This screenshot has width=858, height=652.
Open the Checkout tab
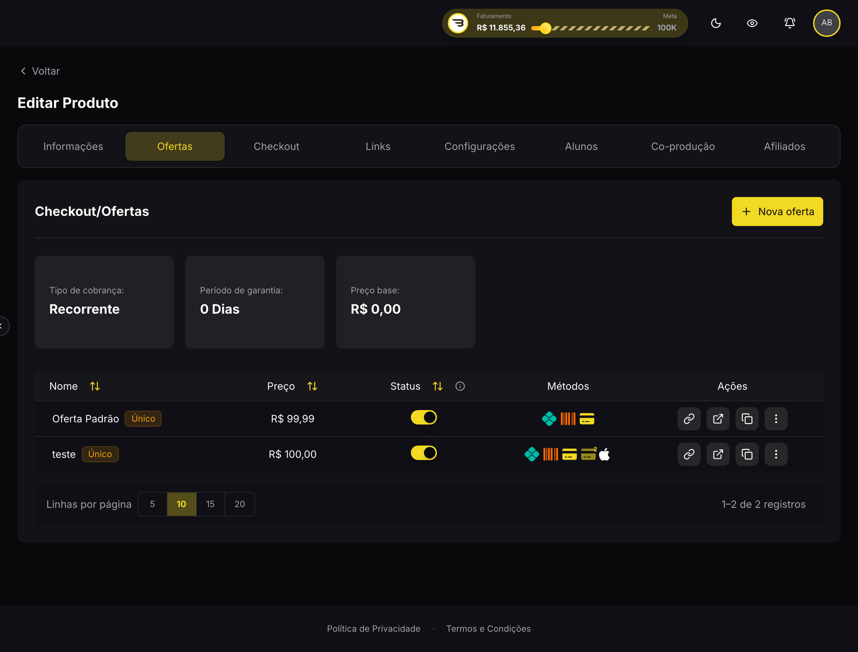click(x=276, y=146)
